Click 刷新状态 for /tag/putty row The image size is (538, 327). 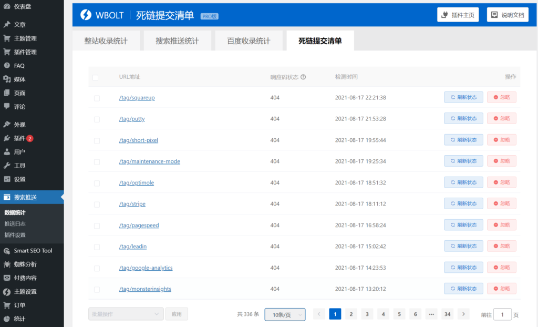click(x=463, y=119)
